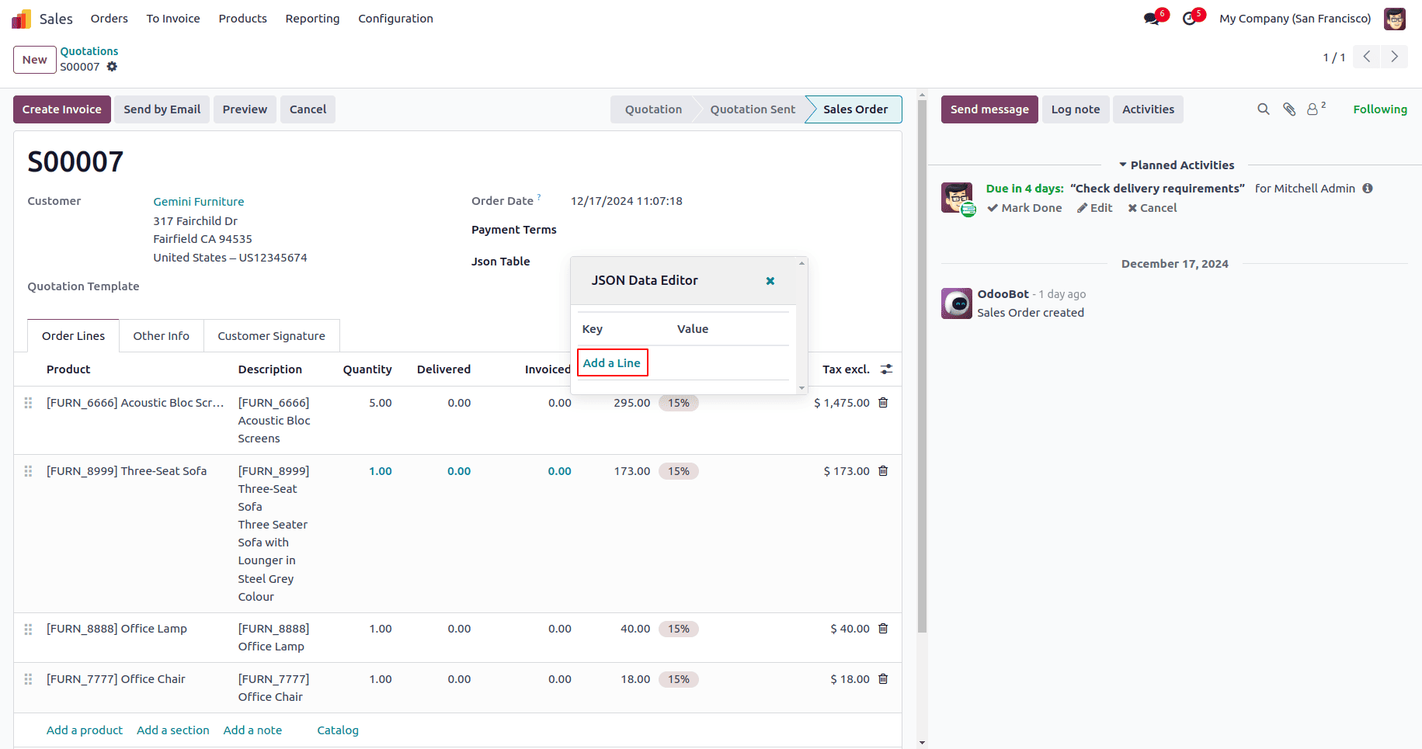Click Add a product link
Viewport: 1422px width, 749px height.
point(85,730)
